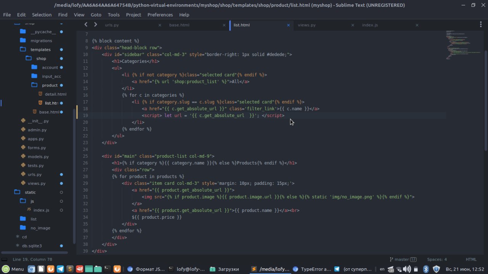Screen dimensions: 488x274
Task: Launch Chromium from the taskbar launcher
Action: click(31, 269)
